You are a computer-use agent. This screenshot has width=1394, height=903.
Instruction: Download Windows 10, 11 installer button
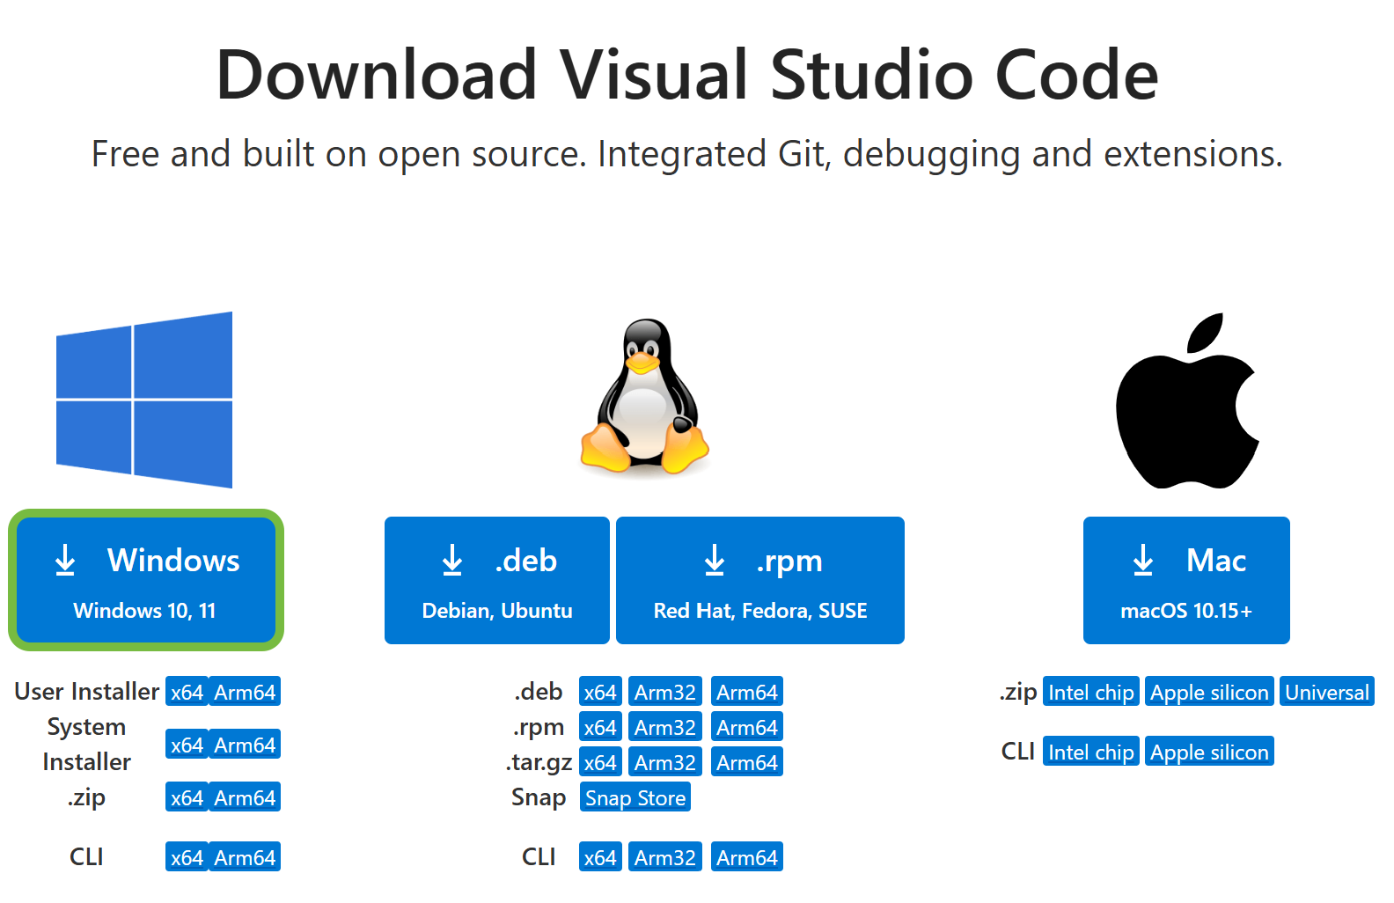click(146, 580)
